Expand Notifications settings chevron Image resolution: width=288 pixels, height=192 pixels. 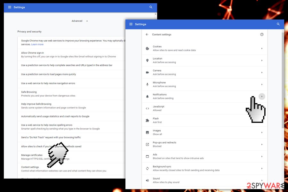[262, 96]
